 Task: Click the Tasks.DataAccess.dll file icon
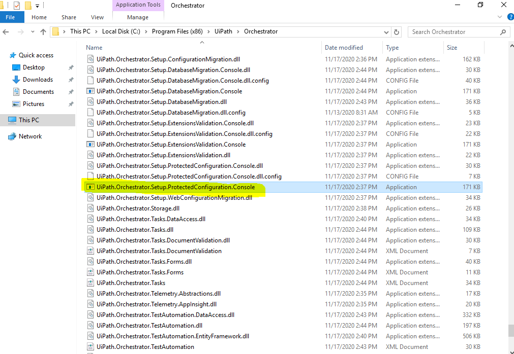(90, 219)
